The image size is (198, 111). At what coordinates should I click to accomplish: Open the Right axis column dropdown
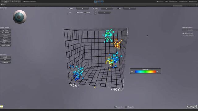point(83,8)
